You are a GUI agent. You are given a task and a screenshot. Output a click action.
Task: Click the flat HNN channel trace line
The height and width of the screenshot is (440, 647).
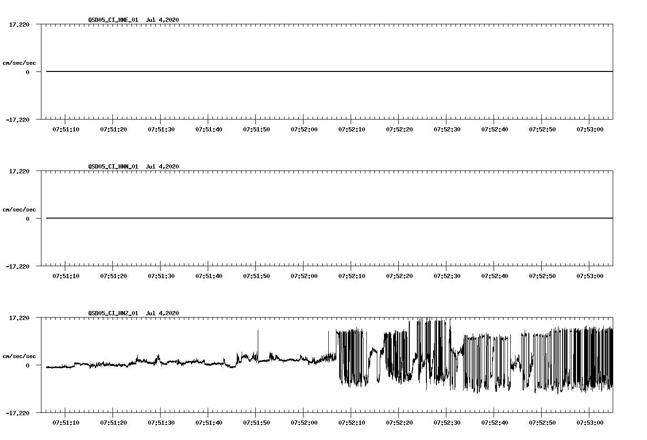click(x=329, y=218)
